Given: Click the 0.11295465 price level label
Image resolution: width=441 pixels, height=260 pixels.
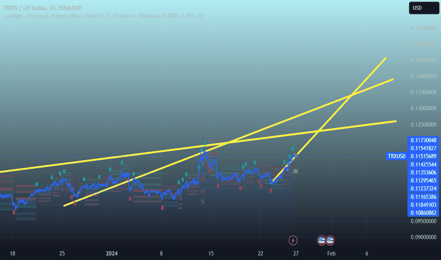Looking at the screenshot, I should pos(423,181).
